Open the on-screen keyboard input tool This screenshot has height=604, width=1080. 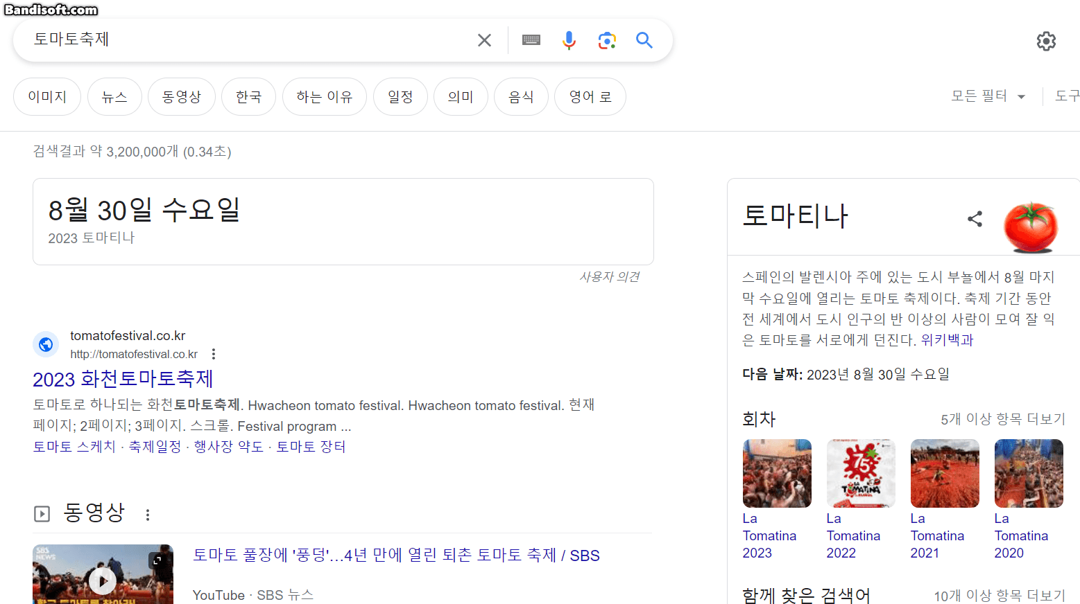(x=531, y=40)
